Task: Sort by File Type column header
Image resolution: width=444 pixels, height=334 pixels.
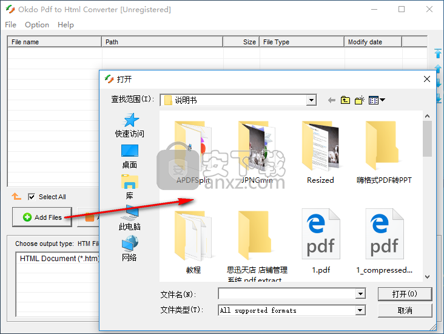Action: 302,42
